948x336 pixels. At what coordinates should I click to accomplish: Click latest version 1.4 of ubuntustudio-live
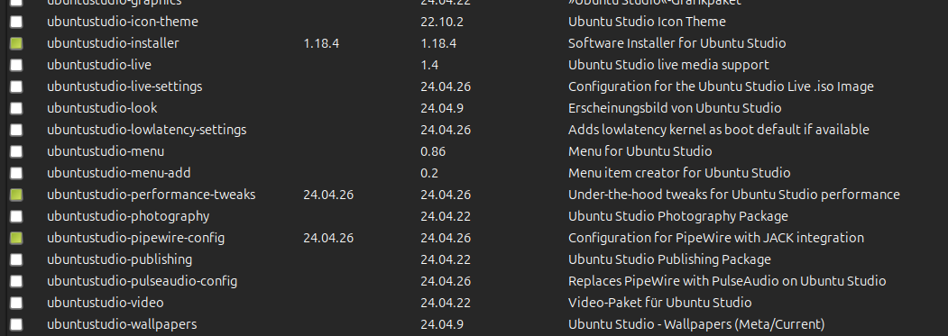[430, 65]
